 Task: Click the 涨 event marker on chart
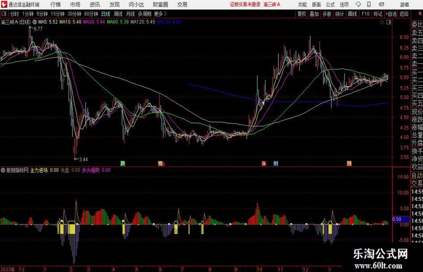[264, 163]
